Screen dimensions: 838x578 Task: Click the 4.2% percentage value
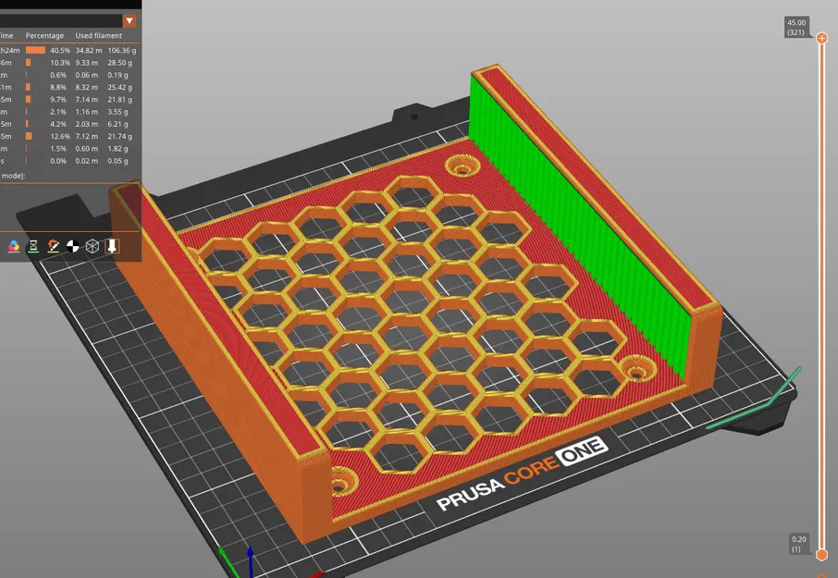(x=57, y=124)
